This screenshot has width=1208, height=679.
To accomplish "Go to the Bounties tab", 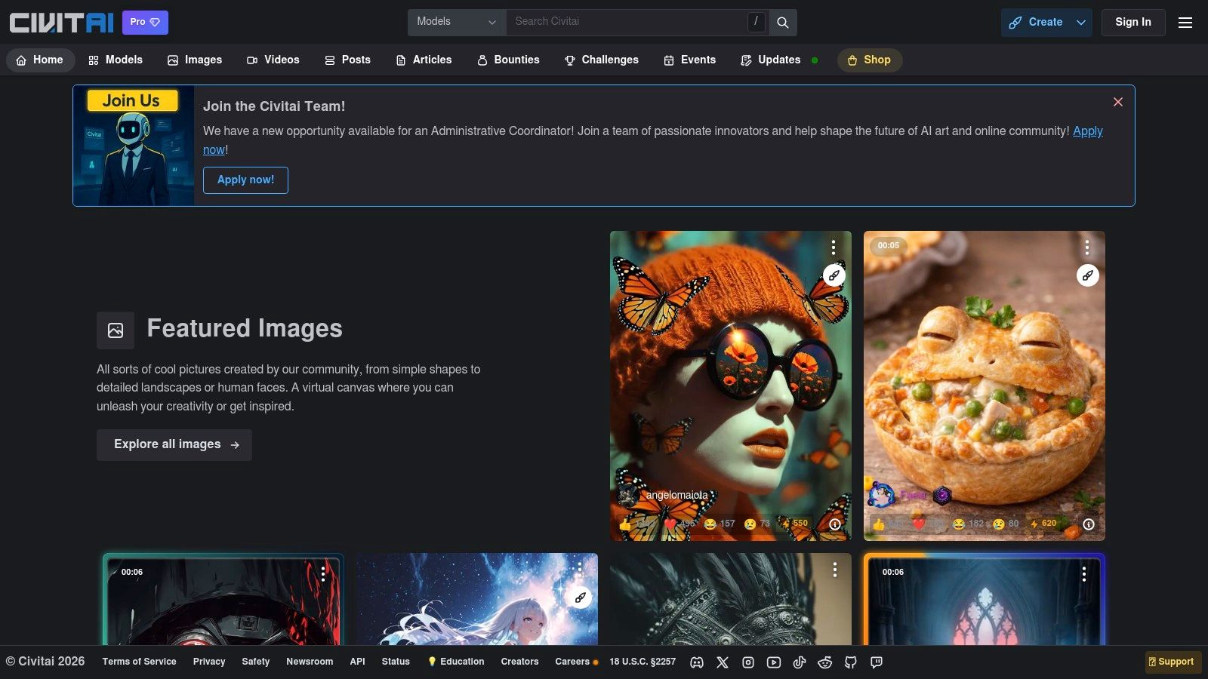I will (x=508, y=60).
